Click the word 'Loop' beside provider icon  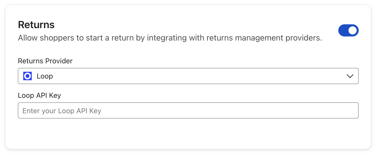pyautogui.click(x=45, y=76)
